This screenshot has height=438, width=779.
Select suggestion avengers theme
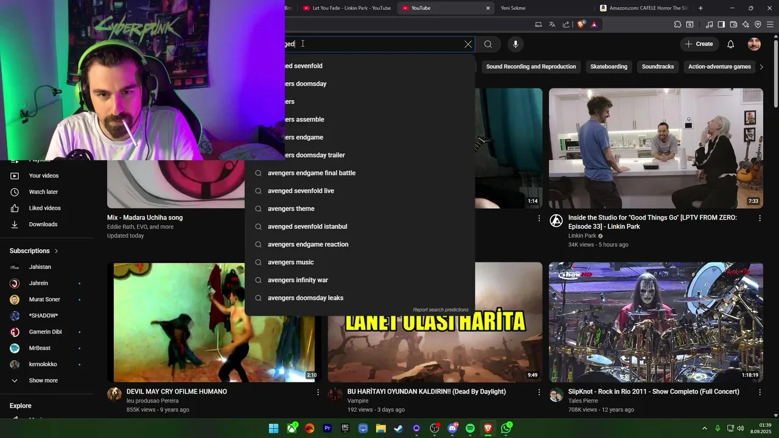tap(360, 209)
